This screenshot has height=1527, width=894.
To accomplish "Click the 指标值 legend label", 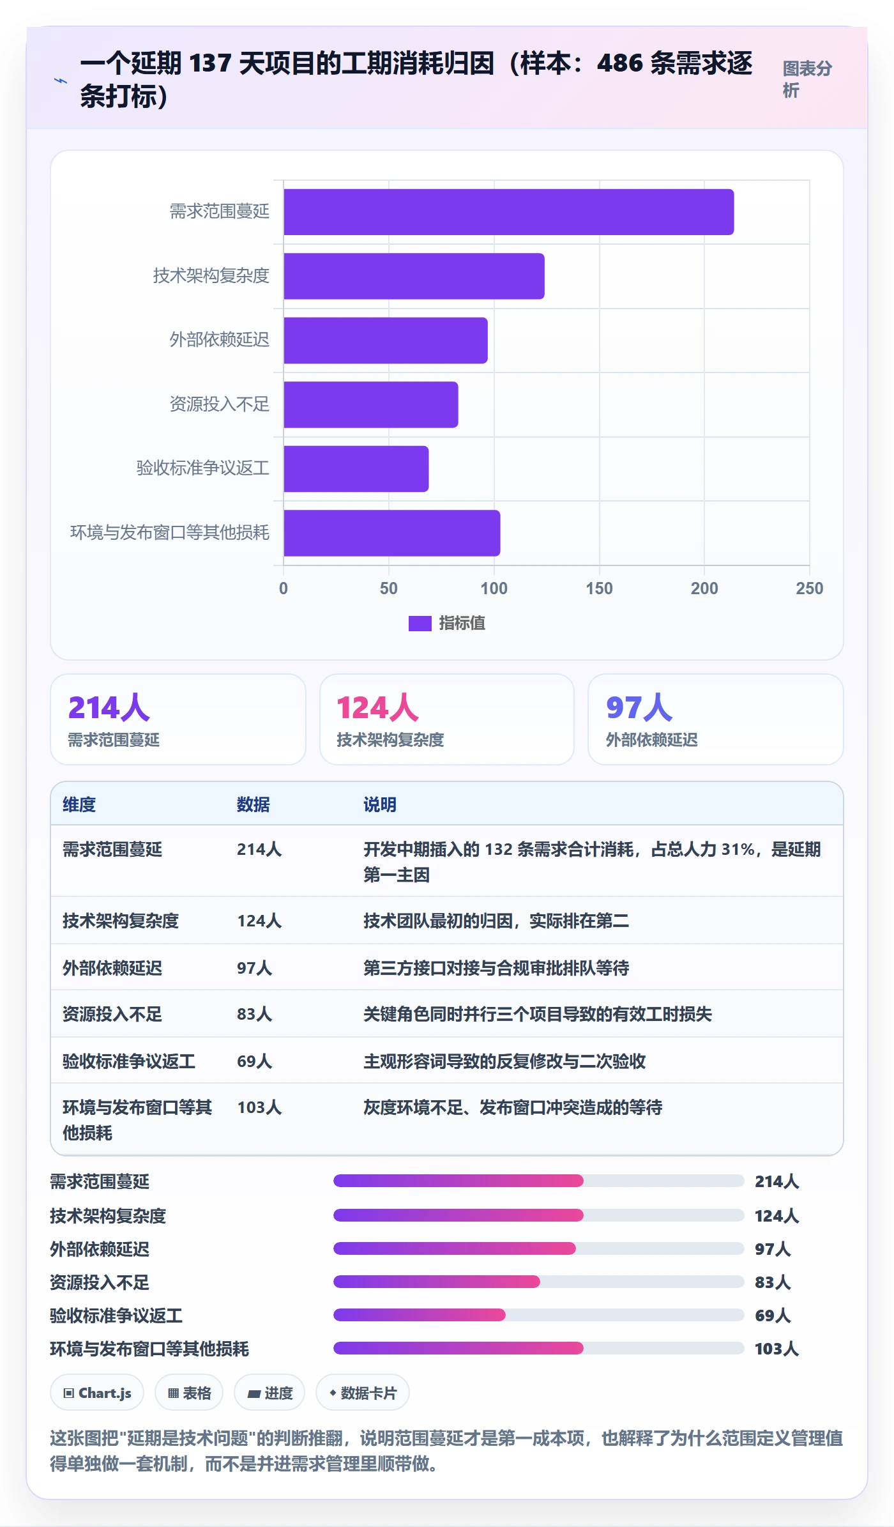I will click(462, 624).
